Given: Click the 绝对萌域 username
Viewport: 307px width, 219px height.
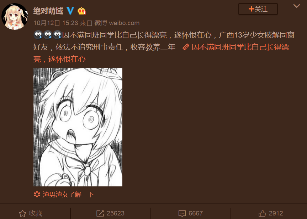Looking at the screenshot, I should (x=48, y=11).
